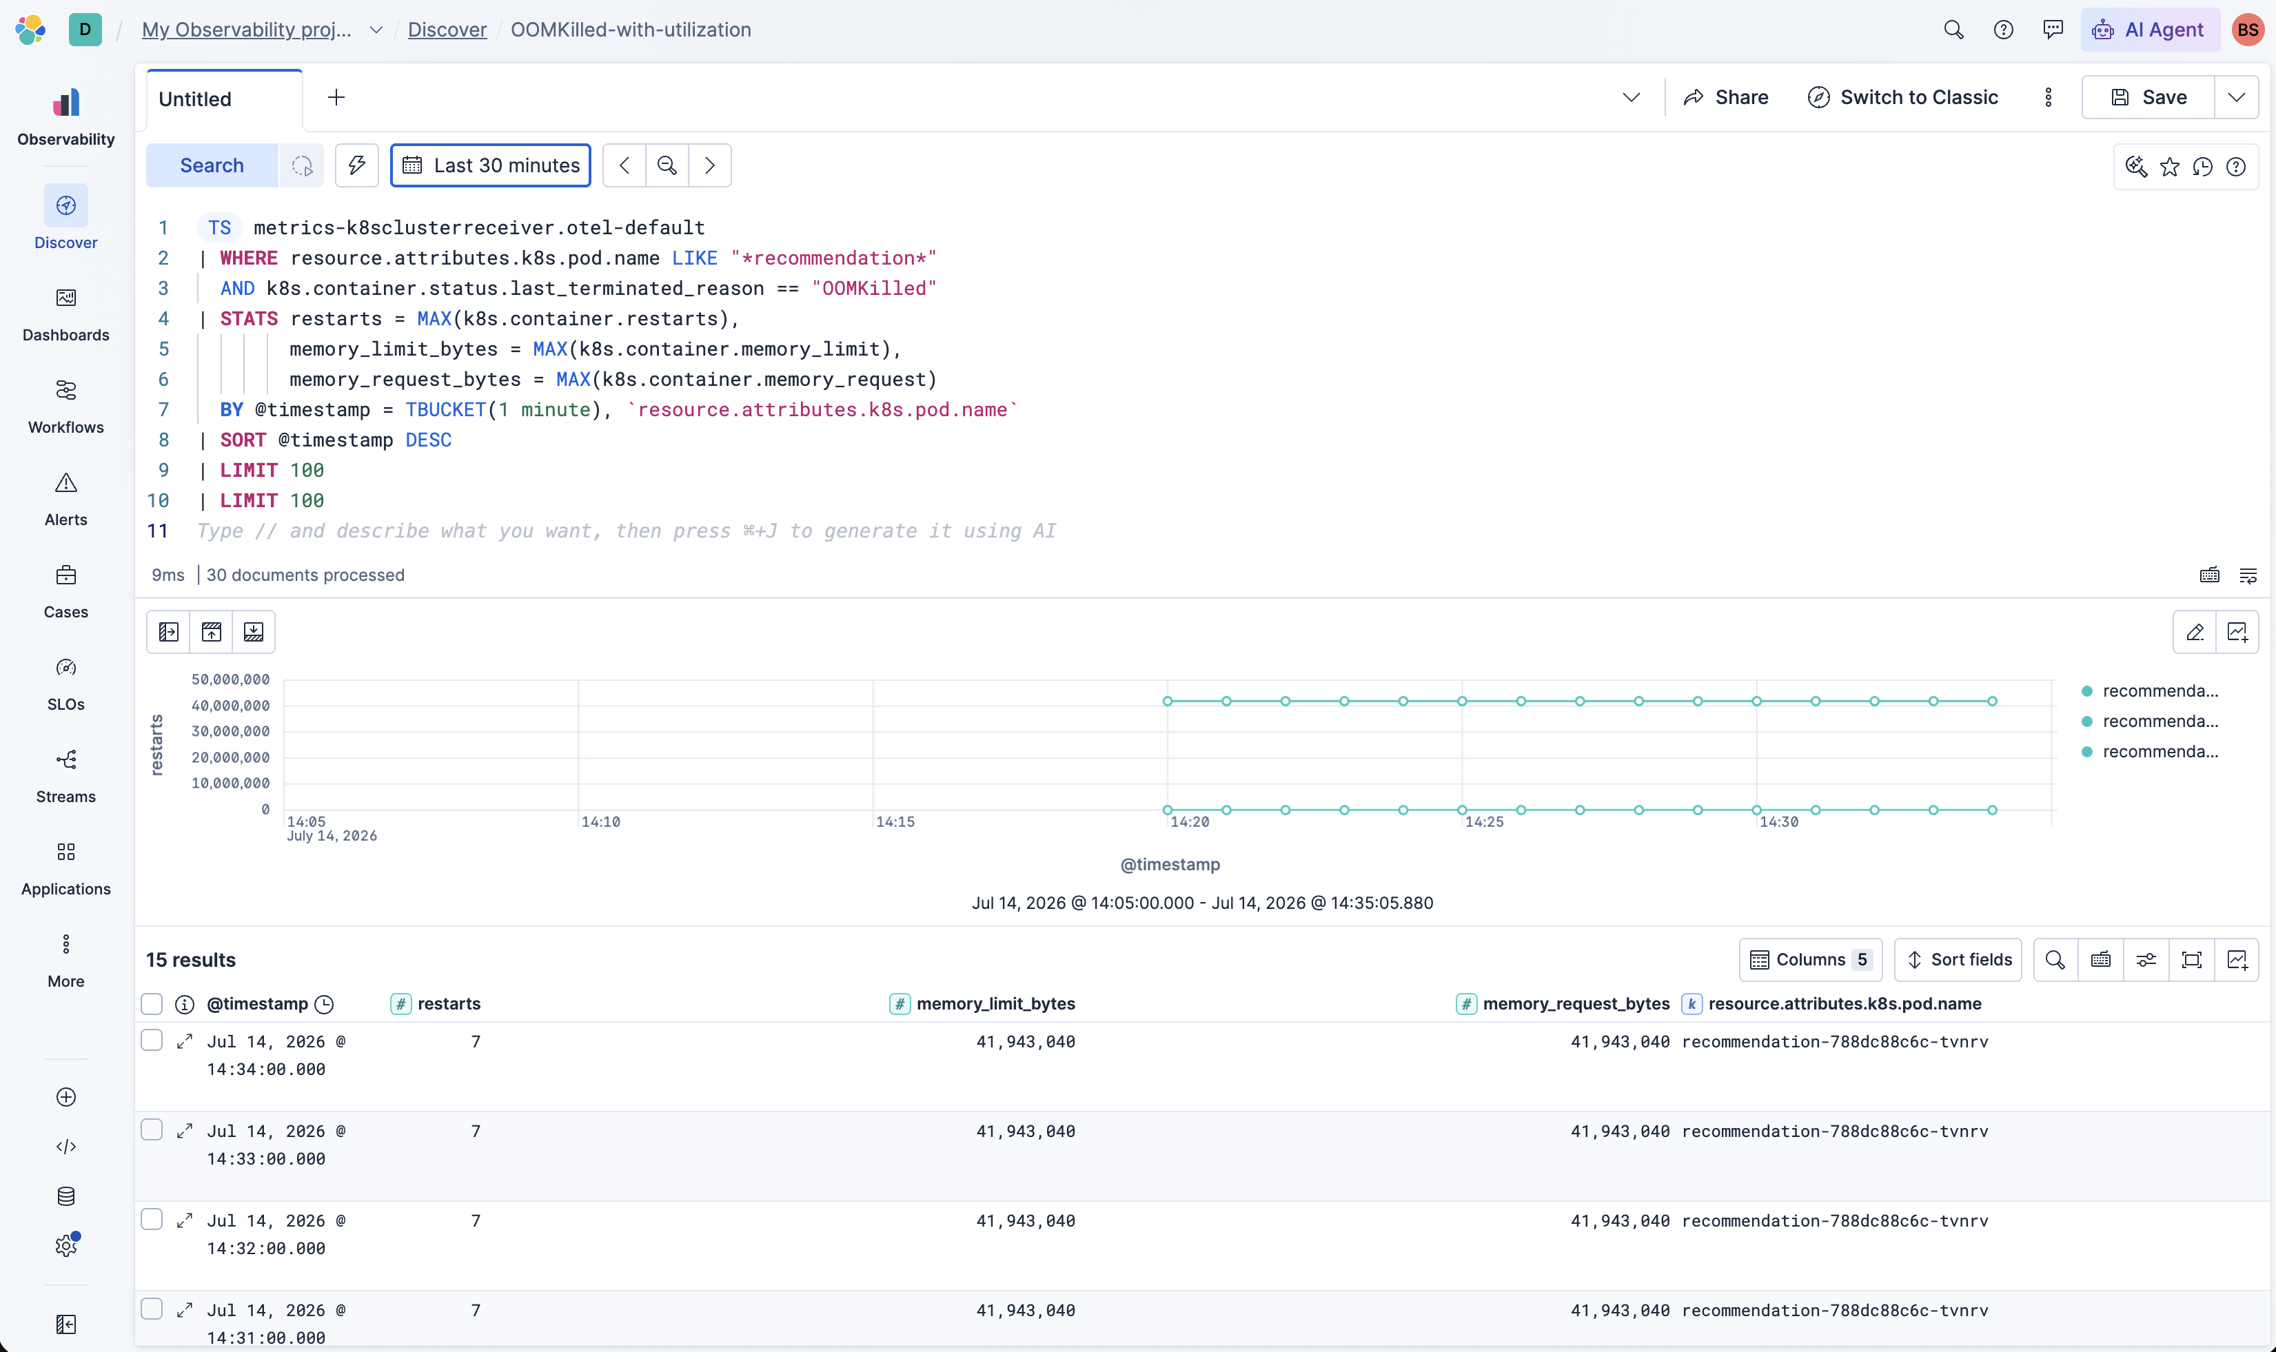The height and width of the screenshot is (1352, 2276).
Task: Open the query inspect icon in the editor toolbar
Action: pyautogui.click(x=2135, y=167)
